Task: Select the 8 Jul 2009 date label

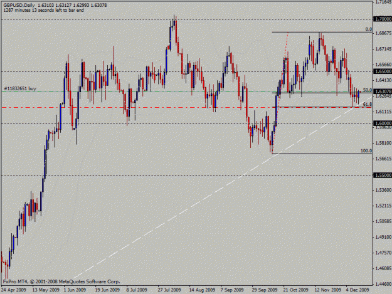Action: [137, 290]
